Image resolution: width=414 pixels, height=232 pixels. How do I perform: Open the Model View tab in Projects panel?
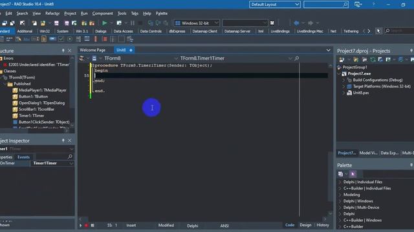coord(369,153)
